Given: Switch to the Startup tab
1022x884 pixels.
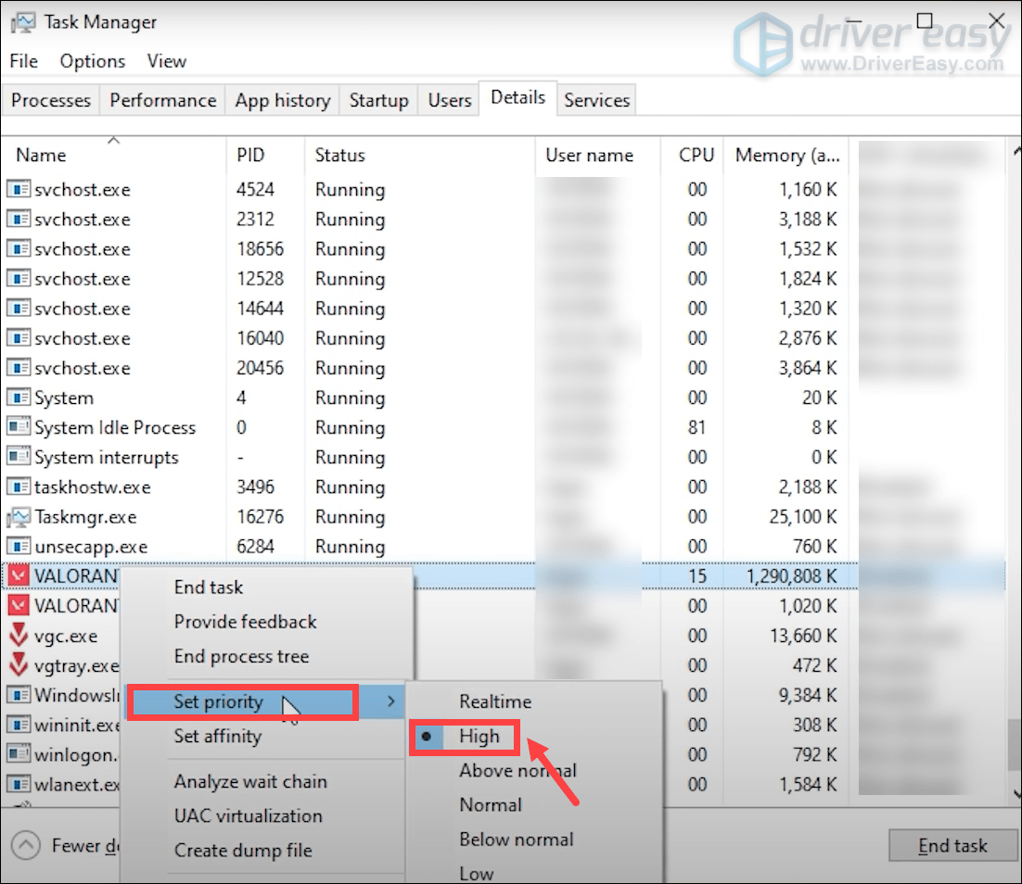Looking at the screenshot, I should [x=378, y=100].
